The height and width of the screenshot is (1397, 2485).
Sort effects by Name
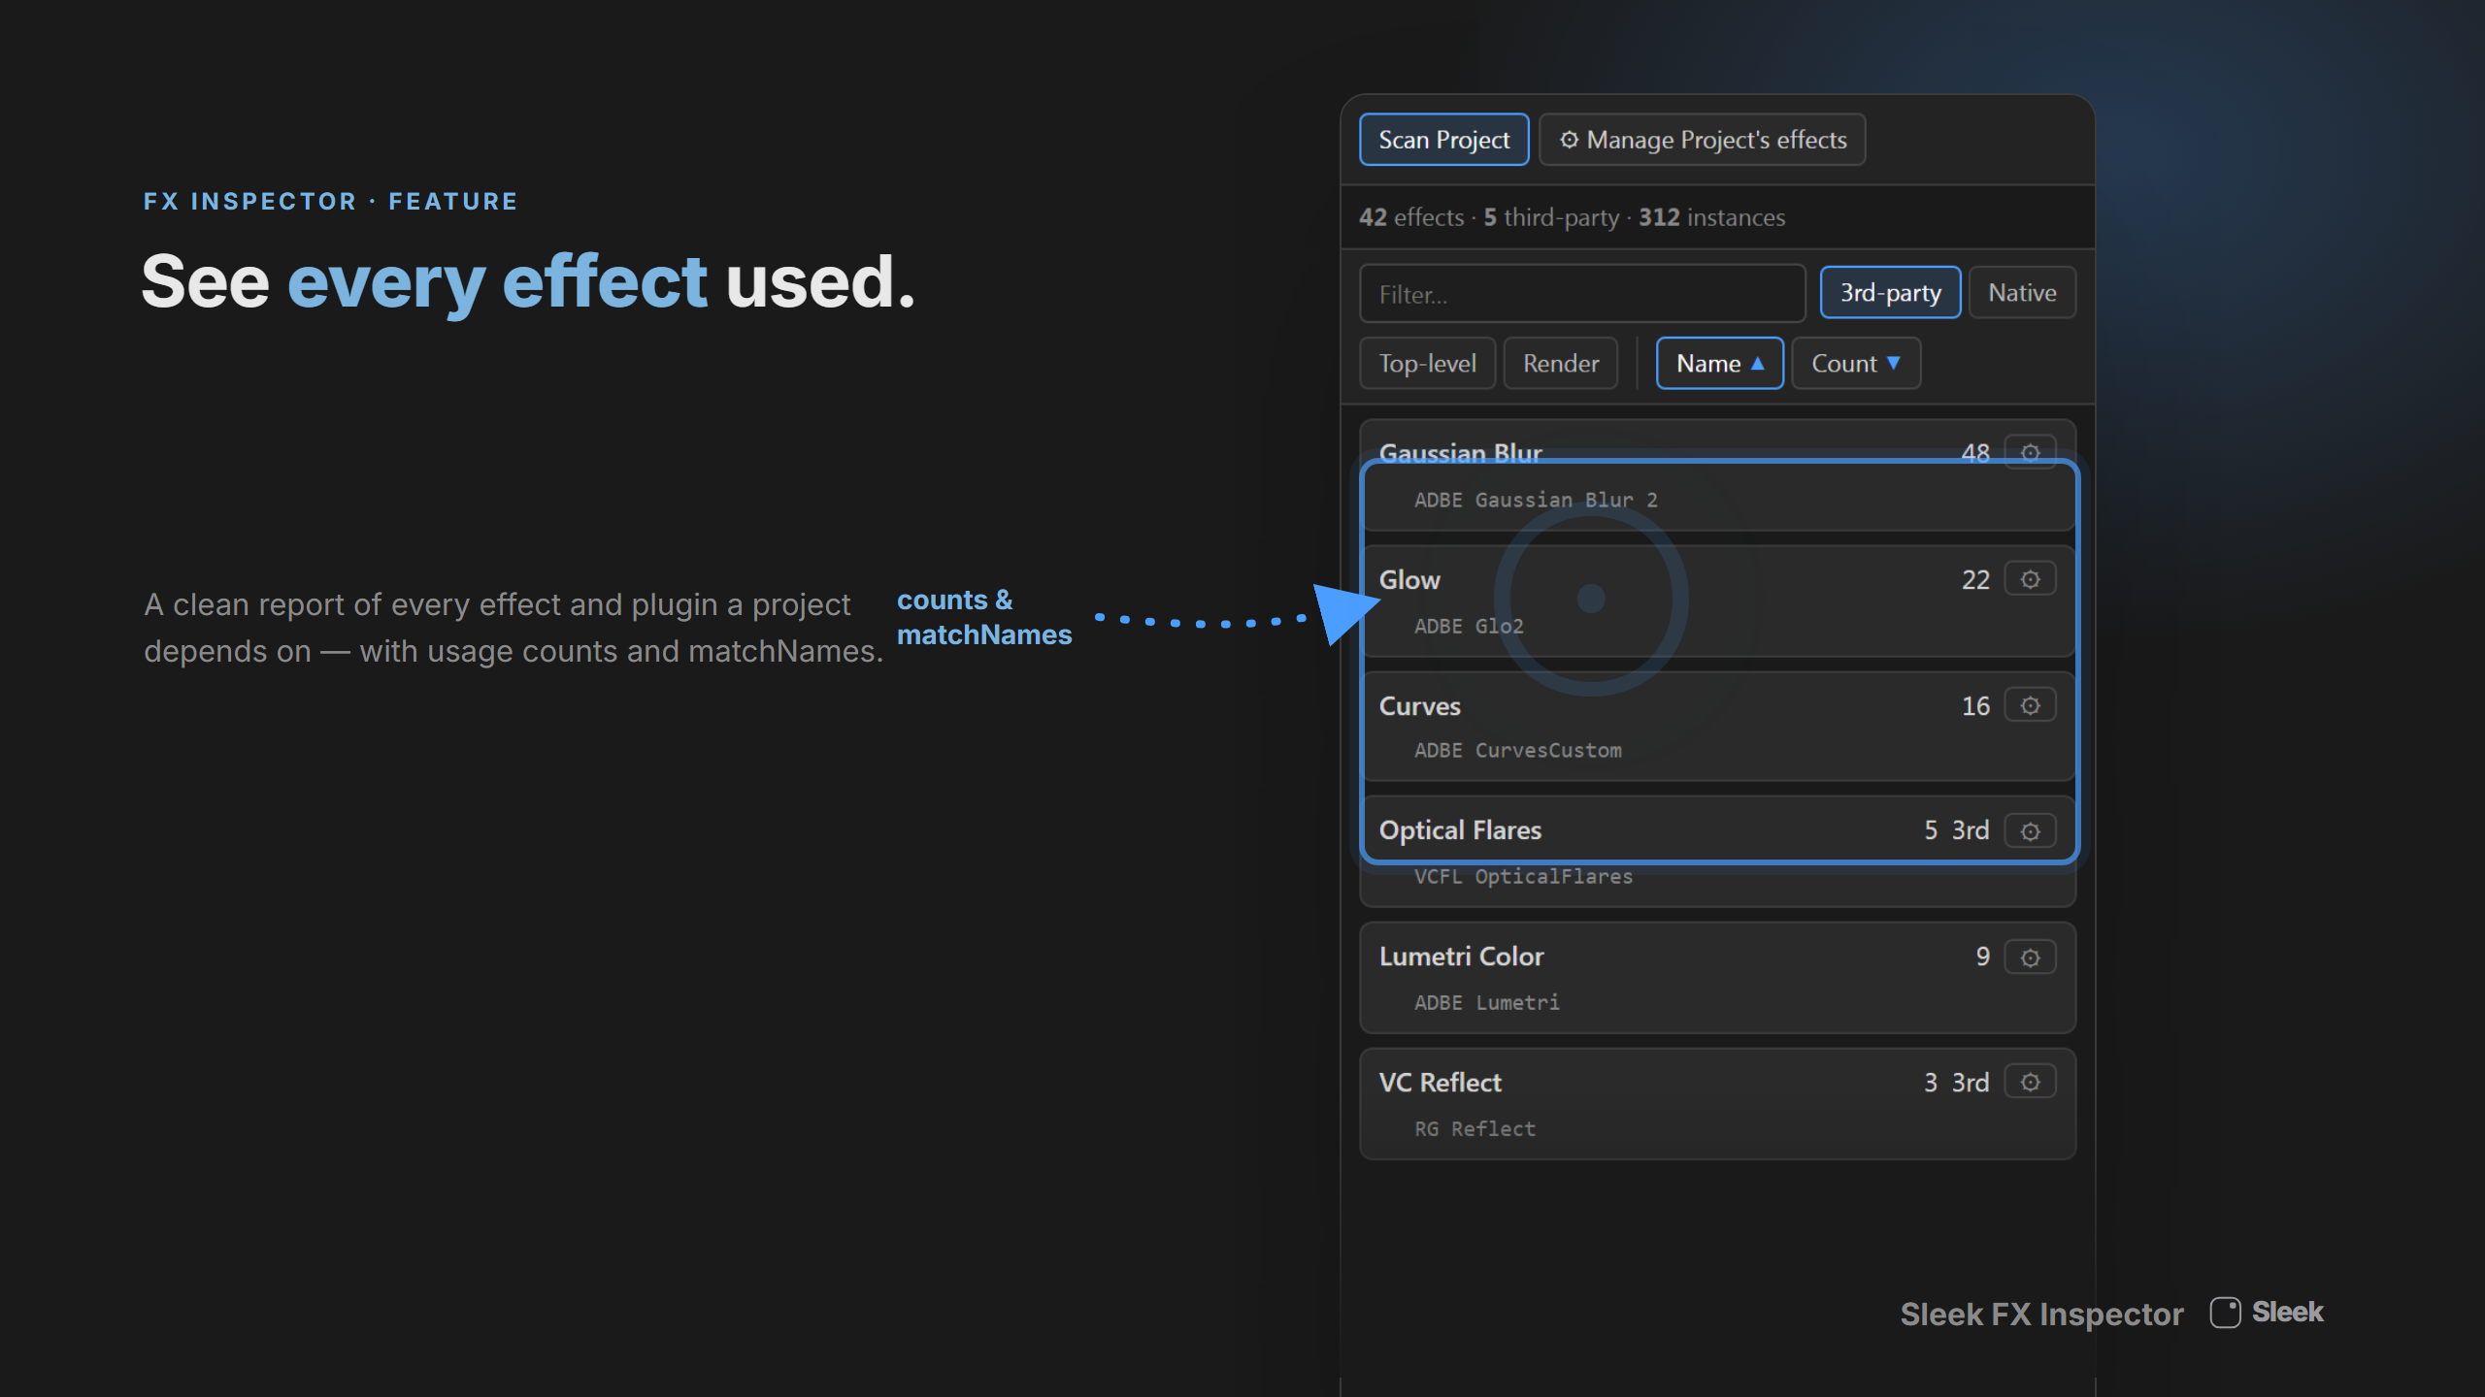coord(1719,364)
